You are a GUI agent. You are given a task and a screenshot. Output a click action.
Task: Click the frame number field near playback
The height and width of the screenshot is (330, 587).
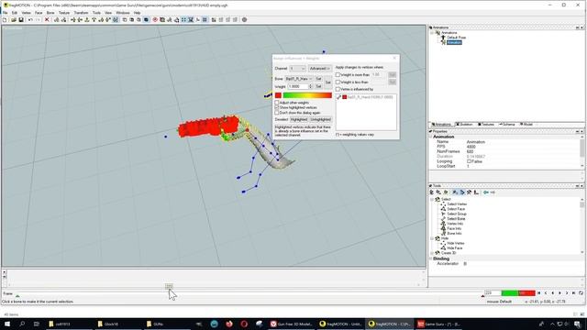coord(493,293)
